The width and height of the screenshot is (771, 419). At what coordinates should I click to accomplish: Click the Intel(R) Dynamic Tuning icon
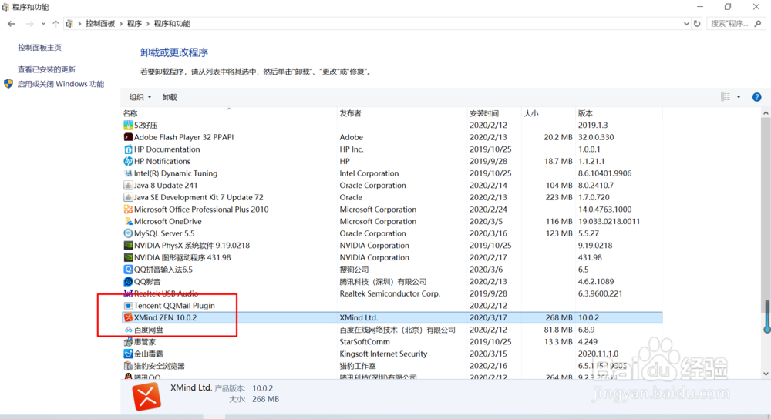(128, 173)
